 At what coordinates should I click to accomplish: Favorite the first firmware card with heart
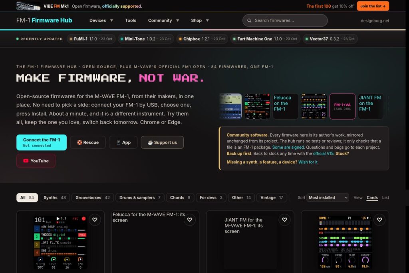click(x=95, y=220)
